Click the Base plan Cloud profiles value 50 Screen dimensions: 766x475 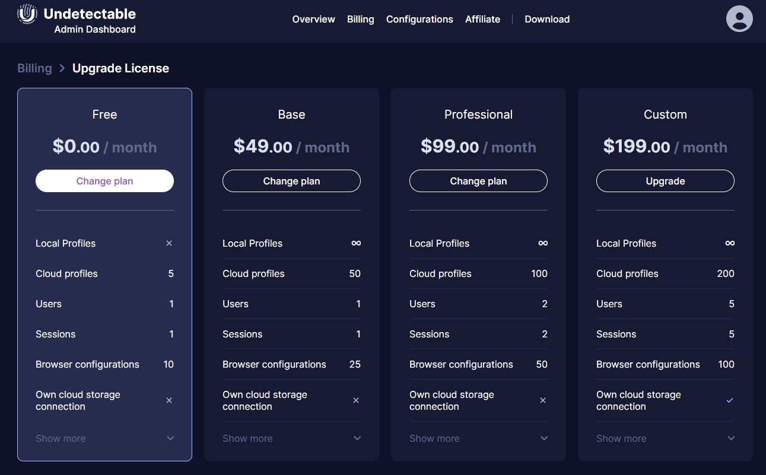[x=355, y=273]
